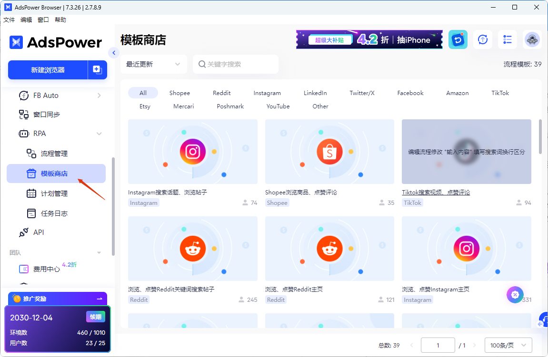This screenshot has height=357, width=548.
Task: Click the floating discount percent badge
Action: tap(515, 295)
